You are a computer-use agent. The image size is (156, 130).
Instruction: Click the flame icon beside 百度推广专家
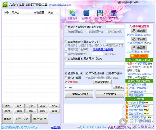tap(127, 110)
